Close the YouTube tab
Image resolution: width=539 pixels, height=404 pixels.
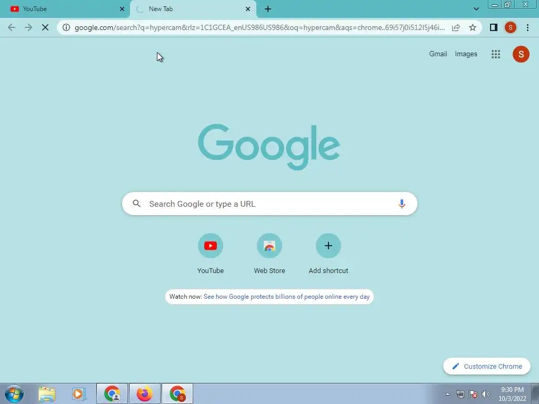click(122, 9)
